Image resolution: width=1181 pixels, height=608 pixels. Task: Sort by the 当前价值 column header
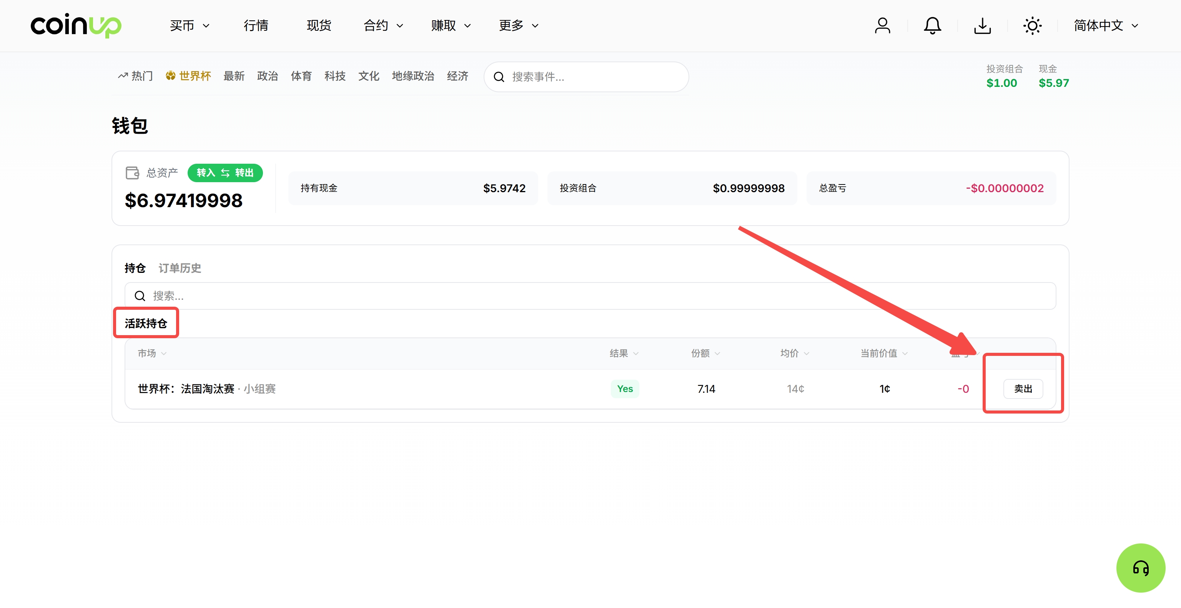point(884,353)
